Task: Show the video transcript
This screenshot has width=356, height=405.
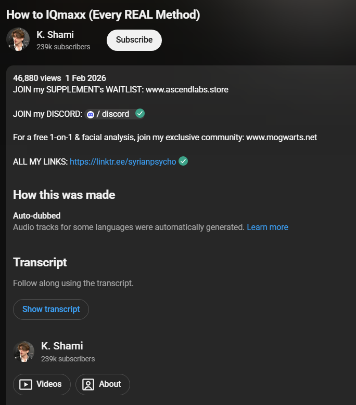Action: click(51, 309)
